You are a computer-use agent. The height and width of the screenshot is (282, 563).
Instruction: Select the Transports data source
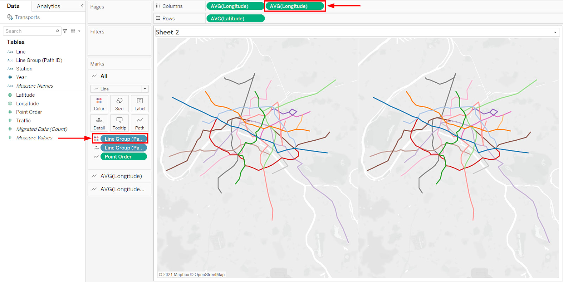[x=27, y=17]
